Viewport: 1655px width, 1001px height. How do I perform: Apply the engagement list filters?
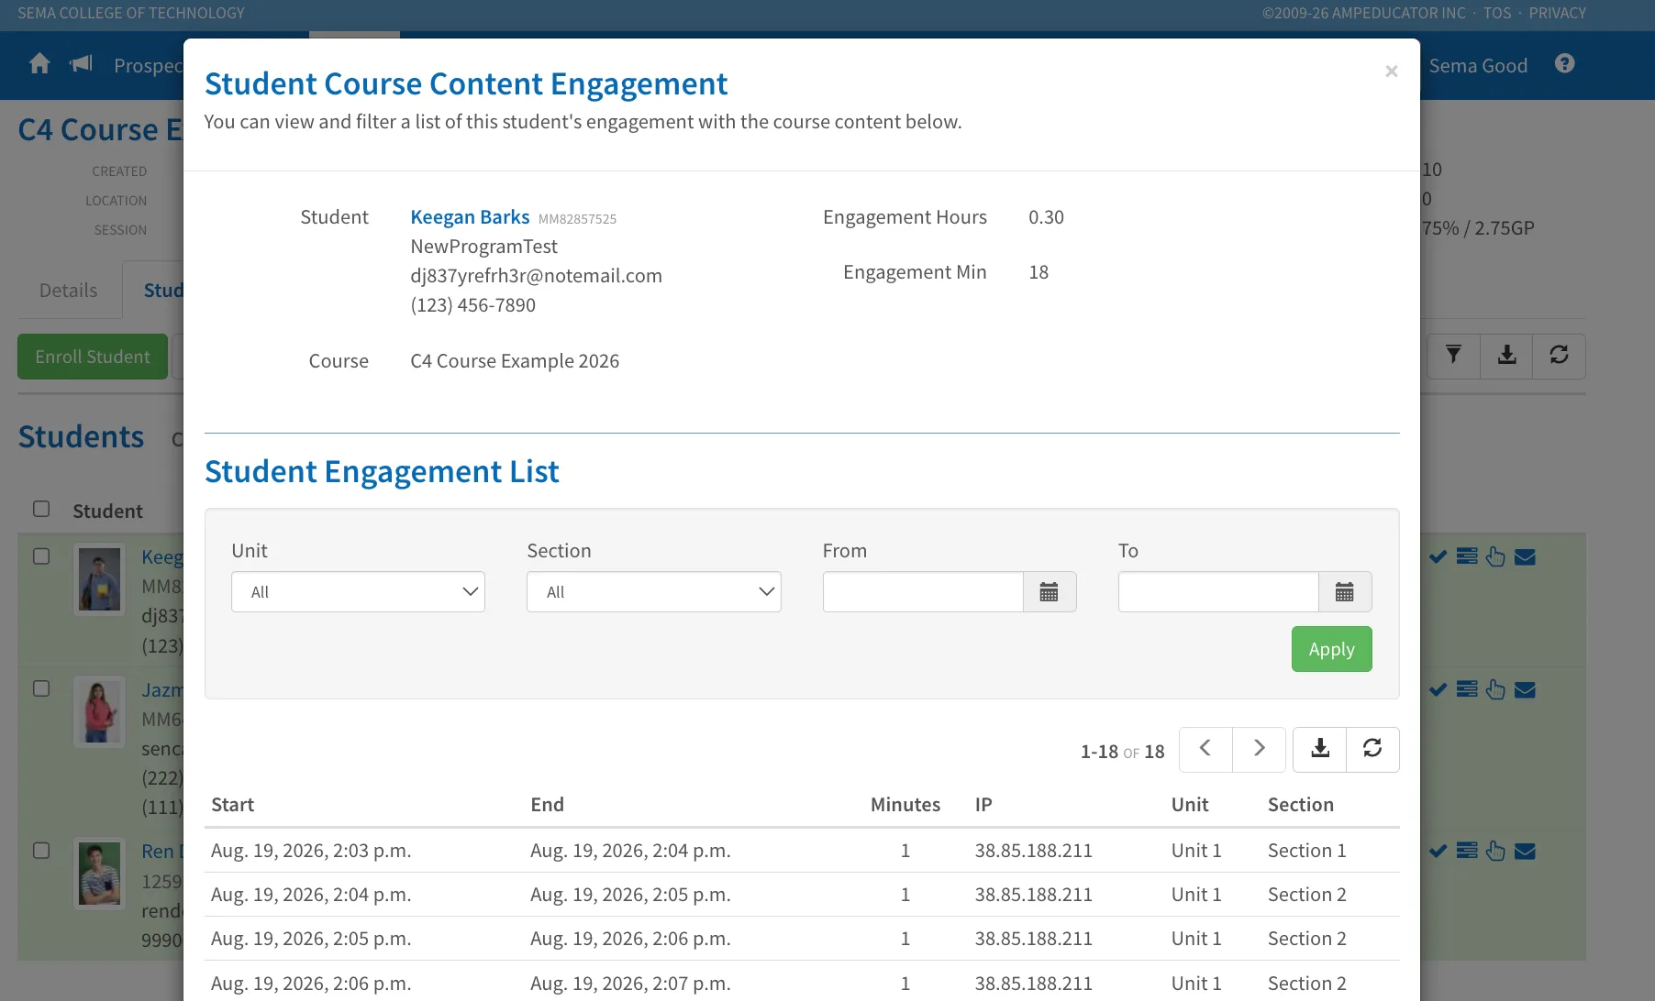click(1332, 649)
